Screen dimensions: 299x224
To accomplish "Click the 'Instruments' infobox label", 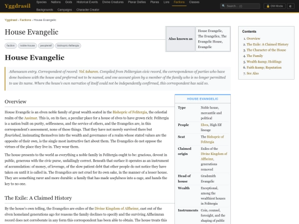I will 188,210.
